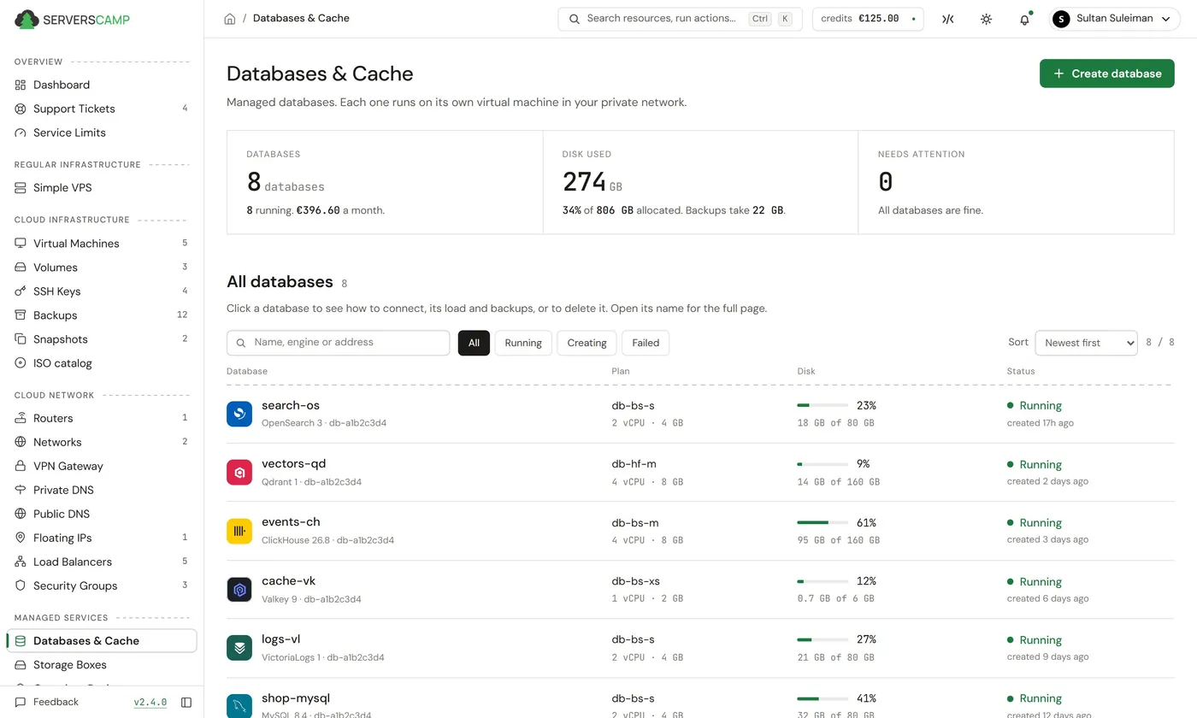The width and height of the screenshot is (1197, 718).
Task: Click the Dashboard icon in sidebar
Action: click(21, 85)
